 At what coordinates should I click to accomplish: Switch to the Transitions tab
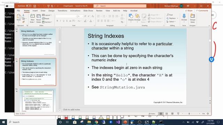pos(62,11)
